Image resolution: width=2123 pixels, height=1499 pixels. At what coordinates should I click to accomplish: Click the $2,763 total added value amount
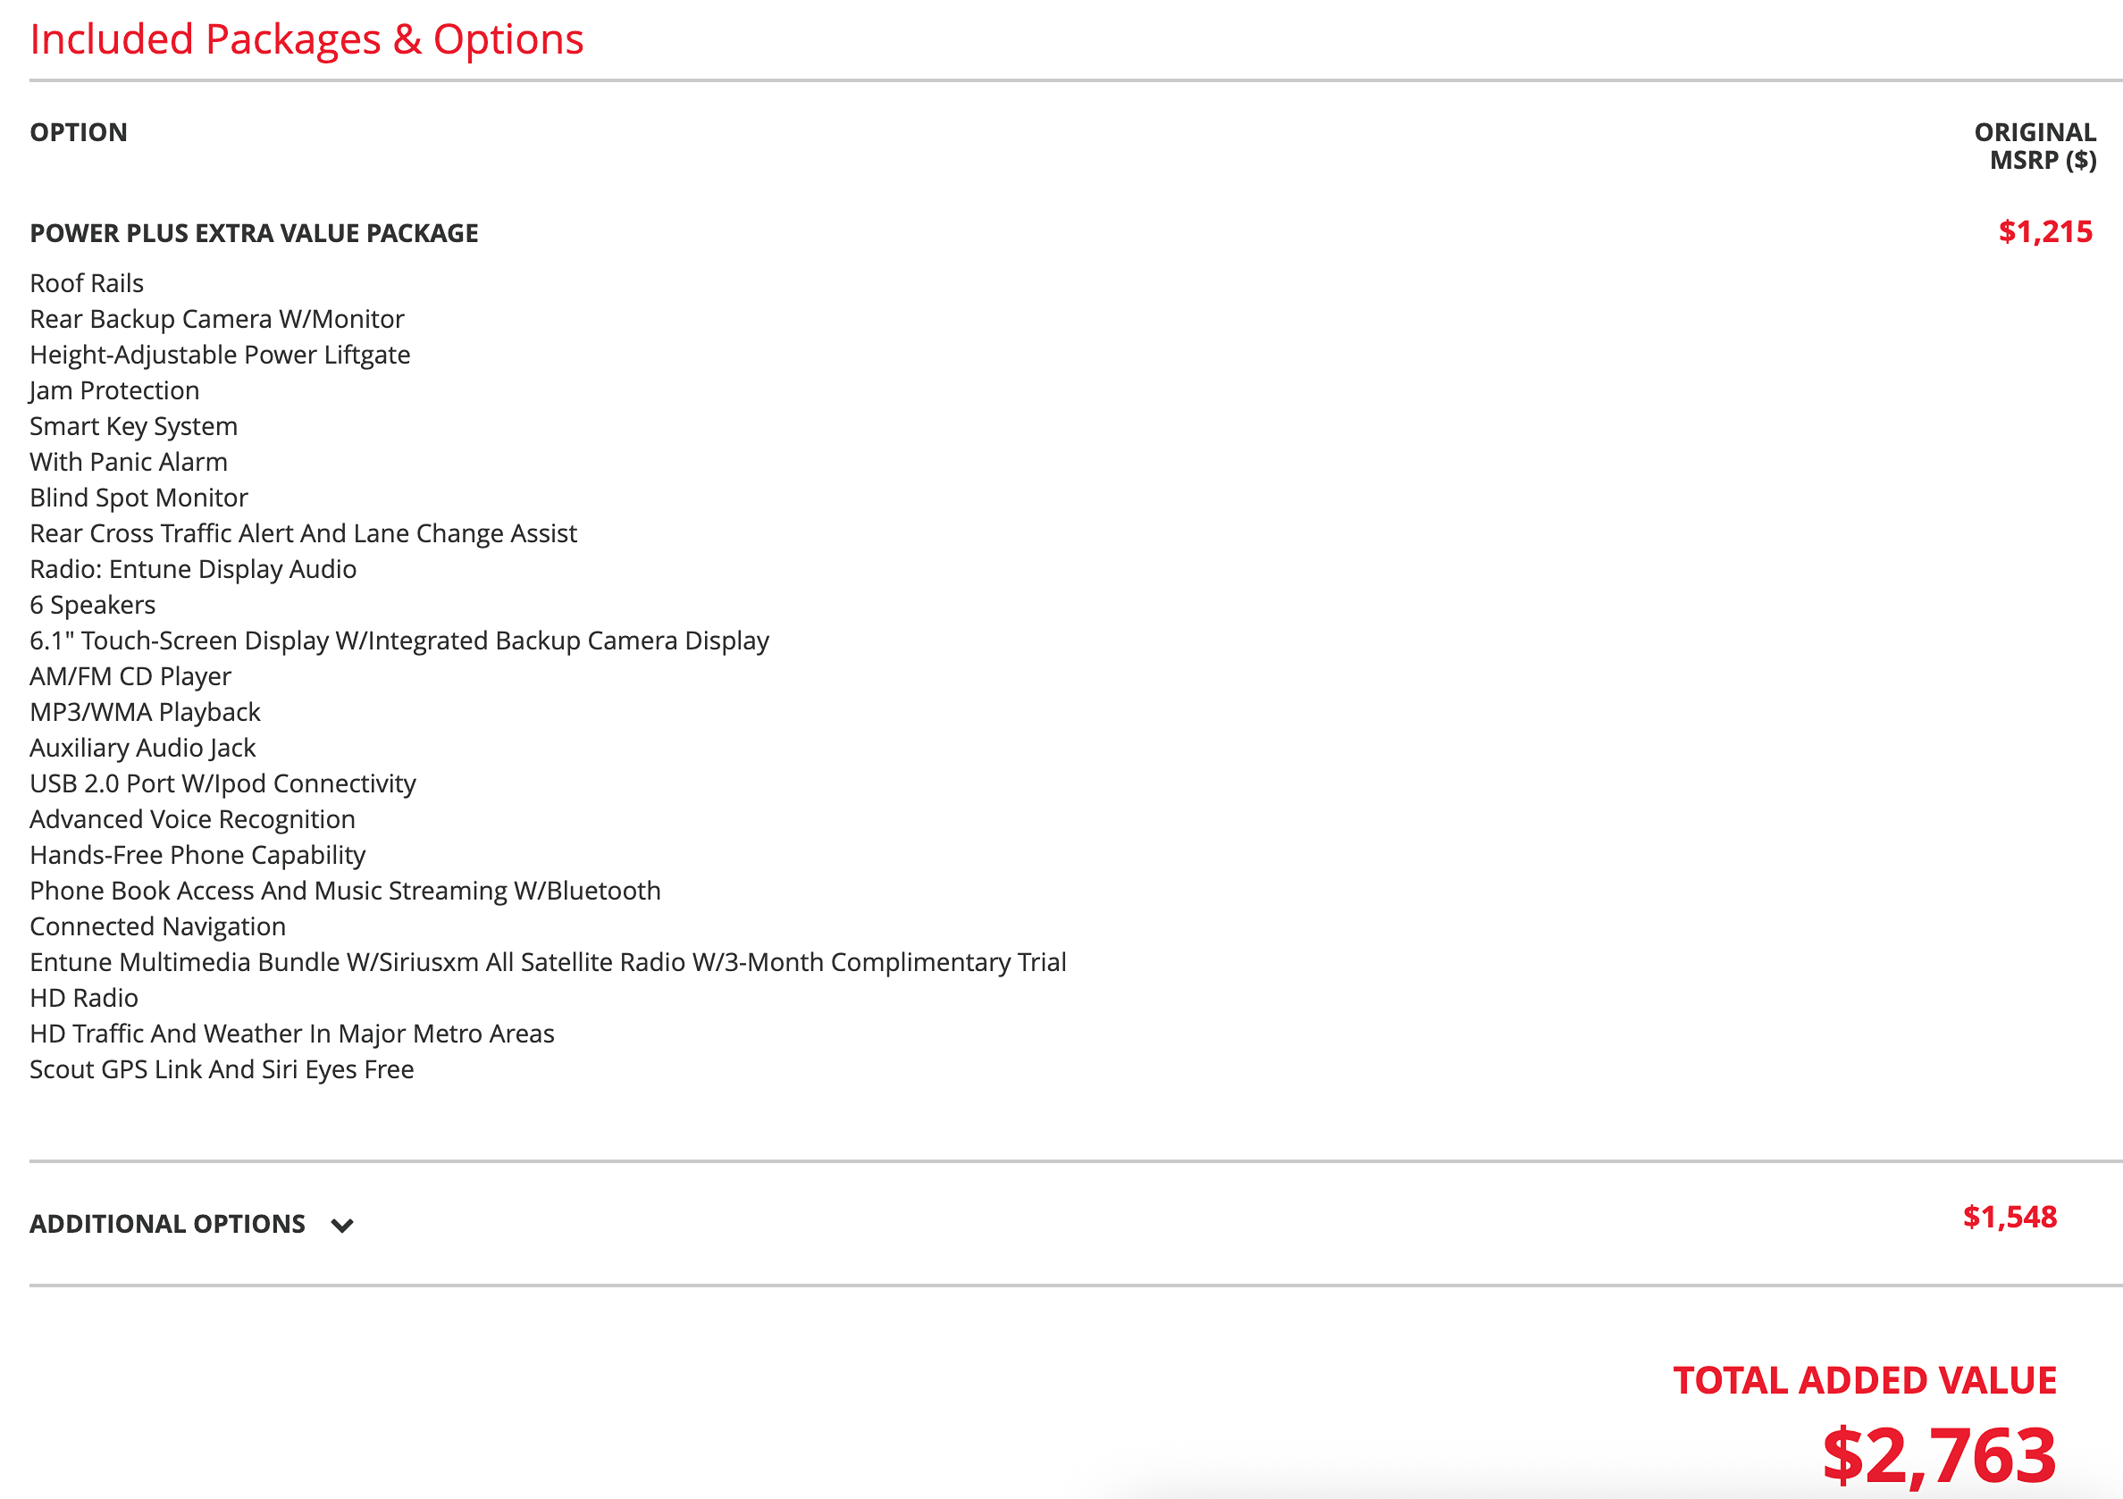[x=1940, y=1454]
